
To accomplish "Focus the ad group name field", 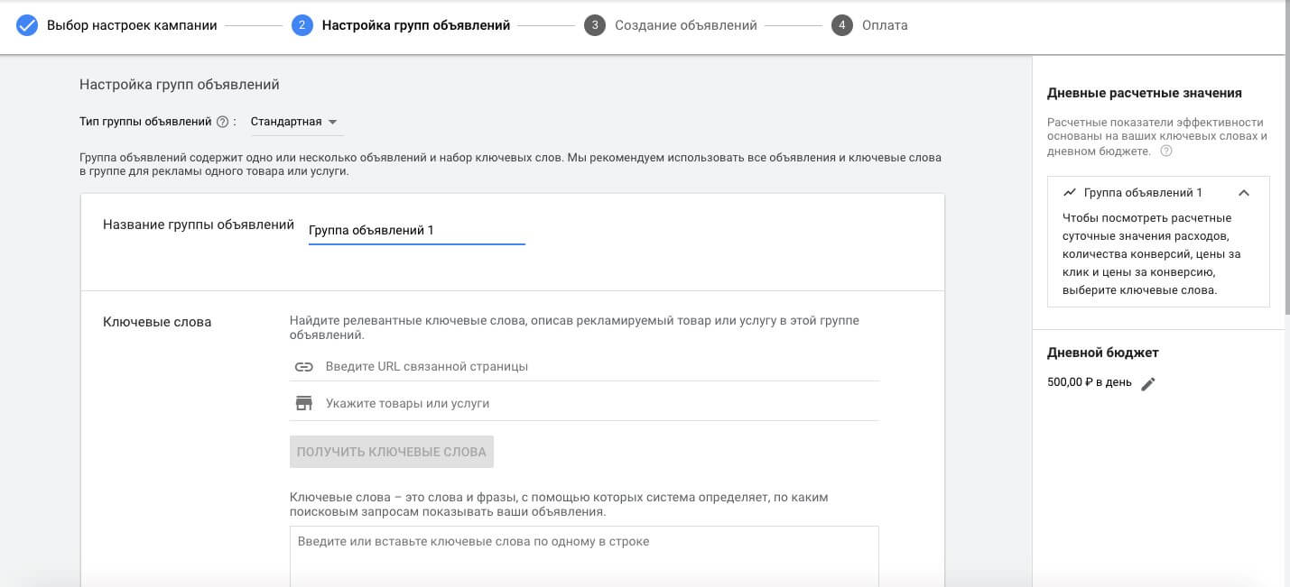I will (x=416, y=230).
